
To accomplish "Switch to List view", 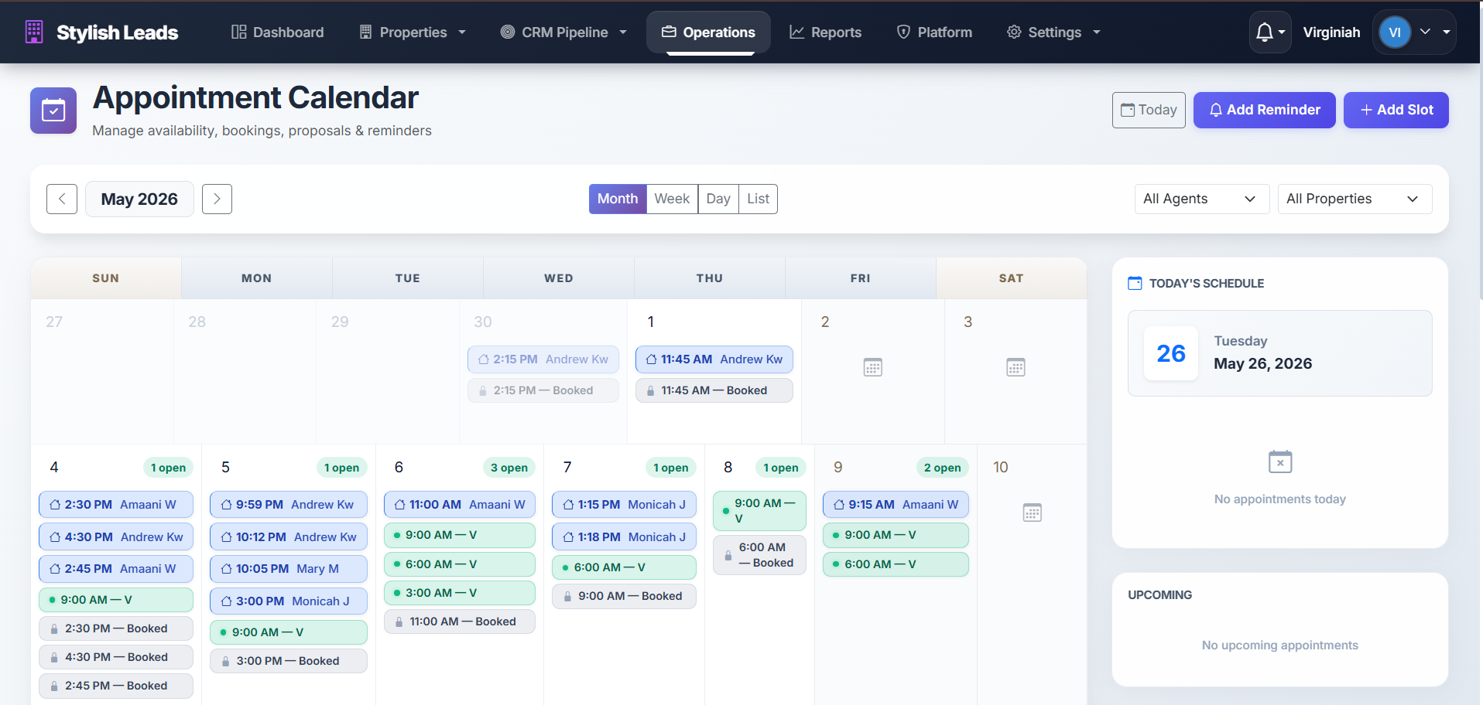I will [758, 199].
